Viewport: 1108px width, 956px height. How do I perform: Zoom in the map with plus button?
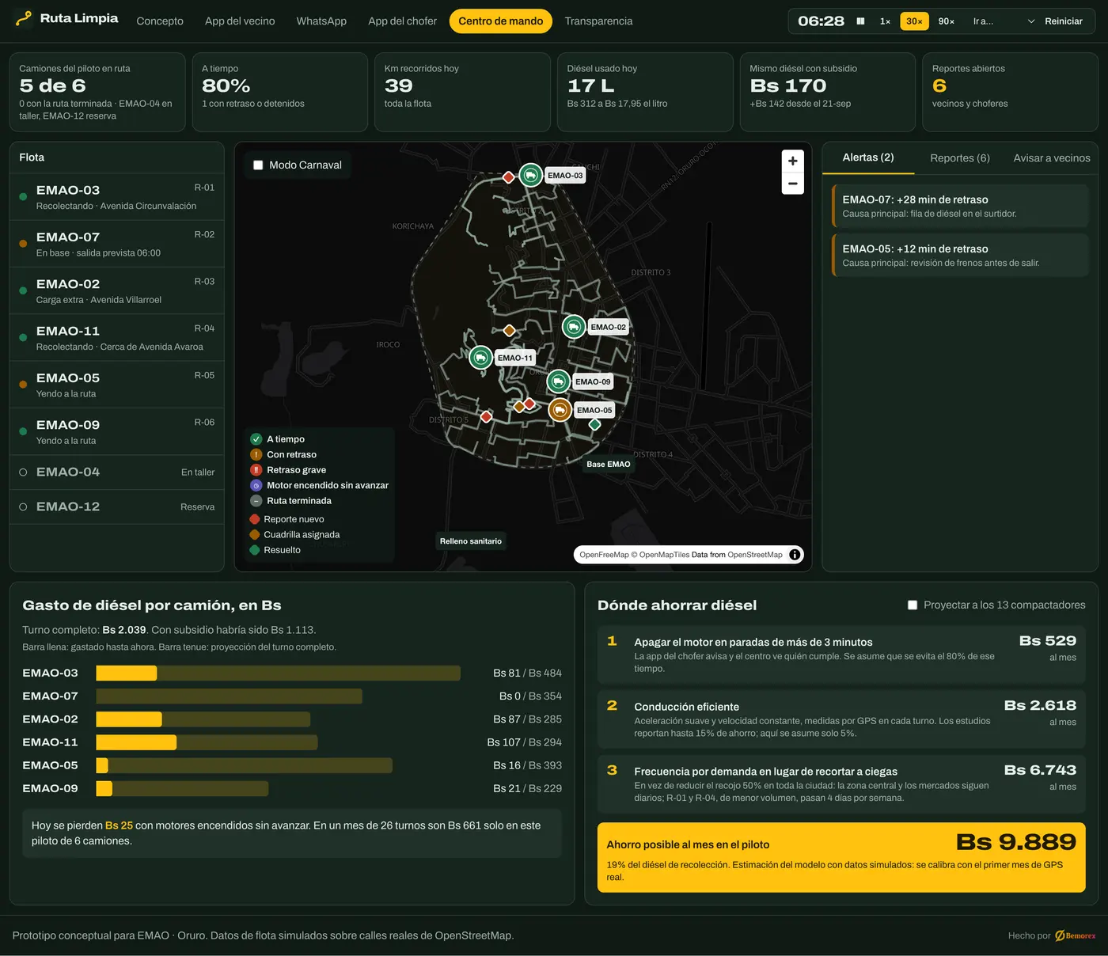792,161
